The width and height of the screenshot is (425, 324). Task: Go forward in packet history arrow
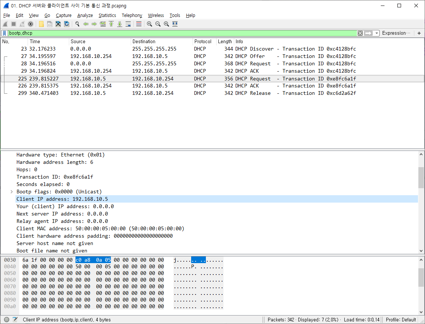tap(94, 24)
